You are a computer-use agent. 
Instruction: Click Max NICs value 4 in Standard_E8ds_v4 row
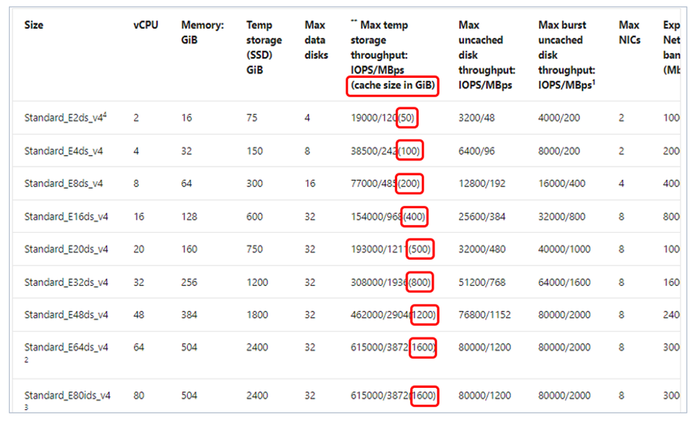[622, 184]
